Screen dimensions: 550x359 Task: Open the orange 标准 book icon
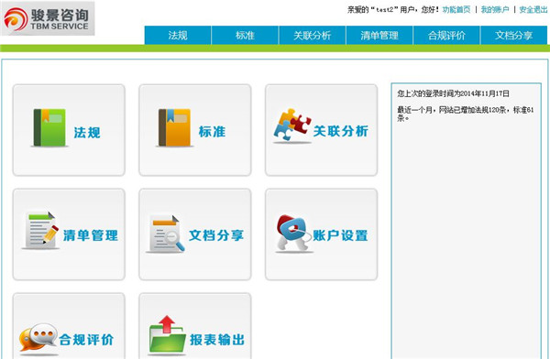[x=174, y=127]
